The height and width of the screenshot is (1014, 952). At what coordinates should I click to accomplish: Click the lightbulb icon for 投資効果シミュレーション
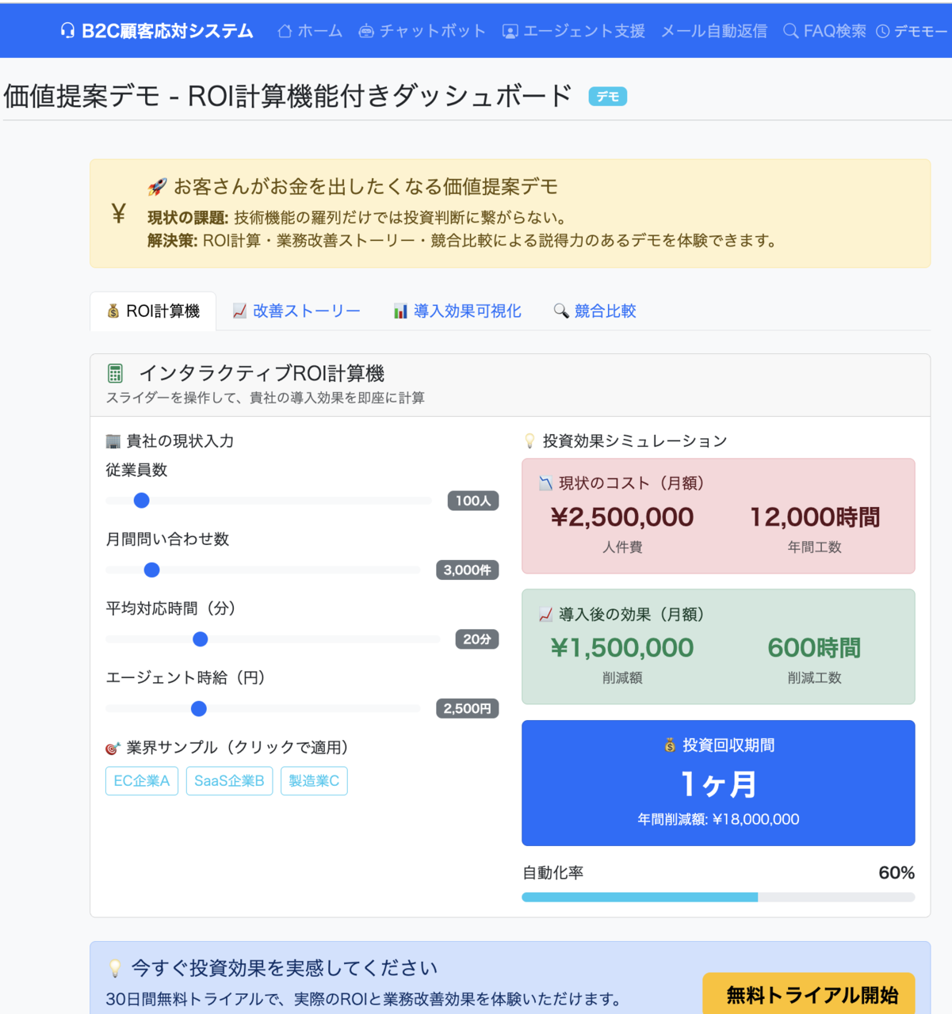click(530, 440)
